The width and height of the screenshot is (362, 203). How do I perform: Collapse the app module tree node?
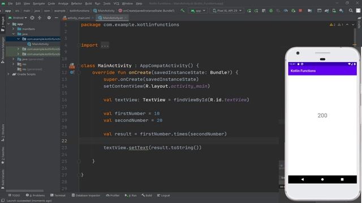(x=8, y=24)
